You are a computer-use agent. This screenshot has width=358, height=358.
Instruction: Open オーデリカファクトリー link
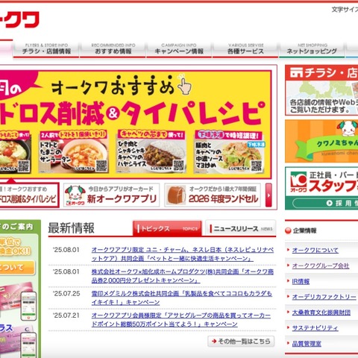324,297
